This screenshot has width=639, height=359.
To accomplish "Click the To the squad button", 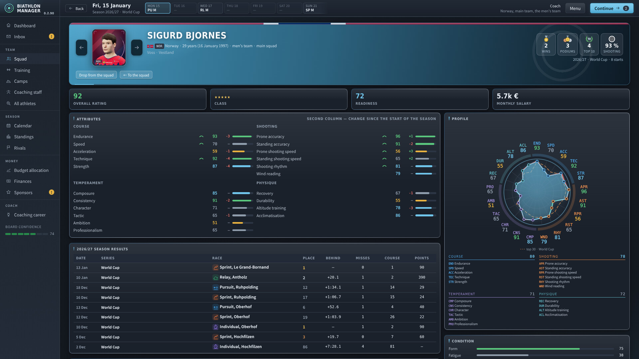I will point(136,75).
